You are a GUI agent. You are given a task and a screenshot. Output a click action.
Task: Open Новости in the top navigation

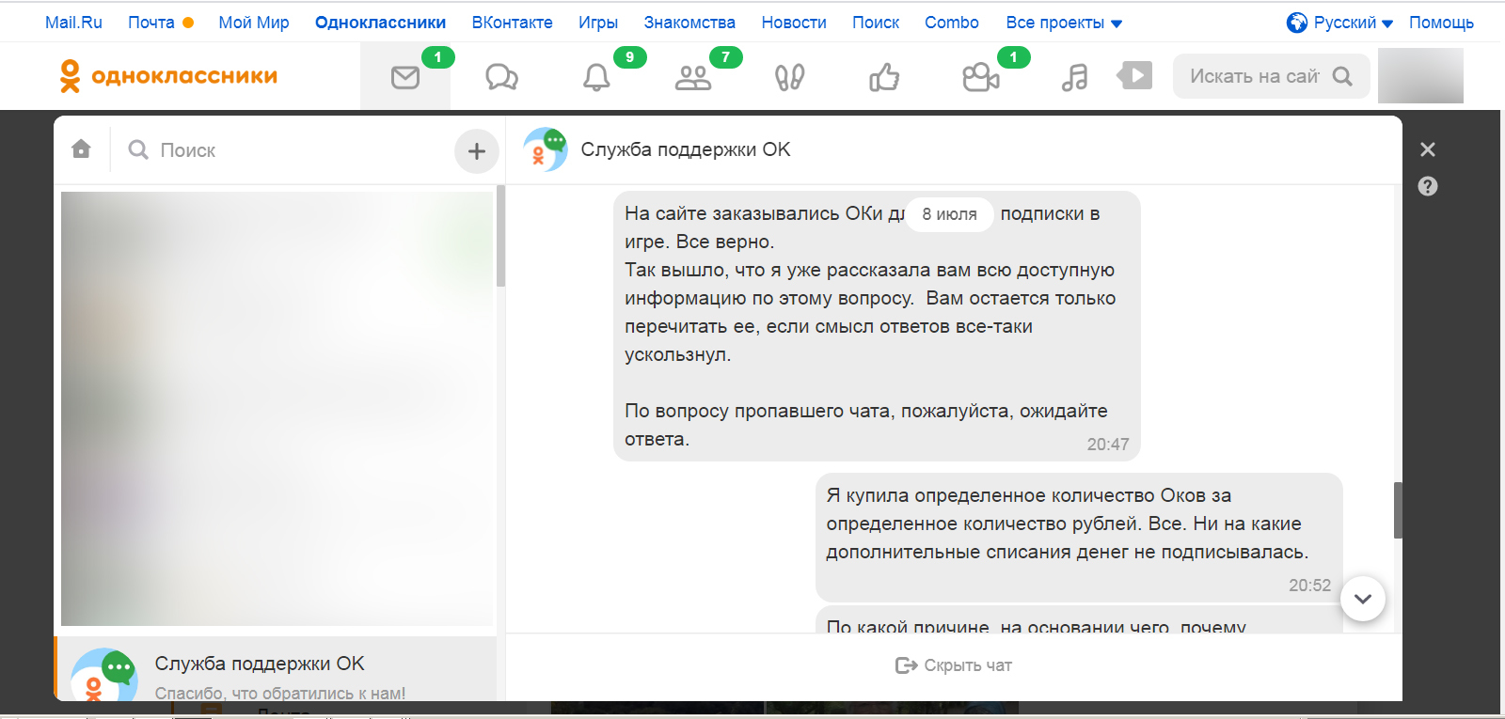tap(794, 23)
